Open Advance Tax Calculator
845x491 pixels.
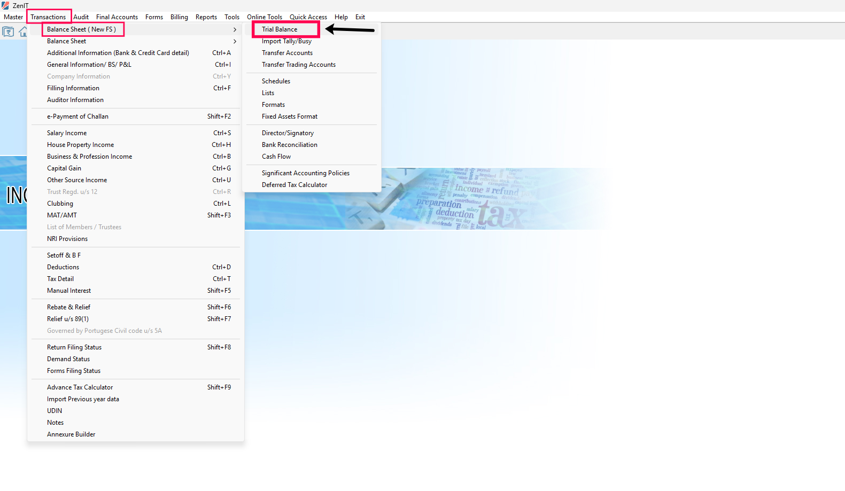pyautogui.click(x=80, y=387)
